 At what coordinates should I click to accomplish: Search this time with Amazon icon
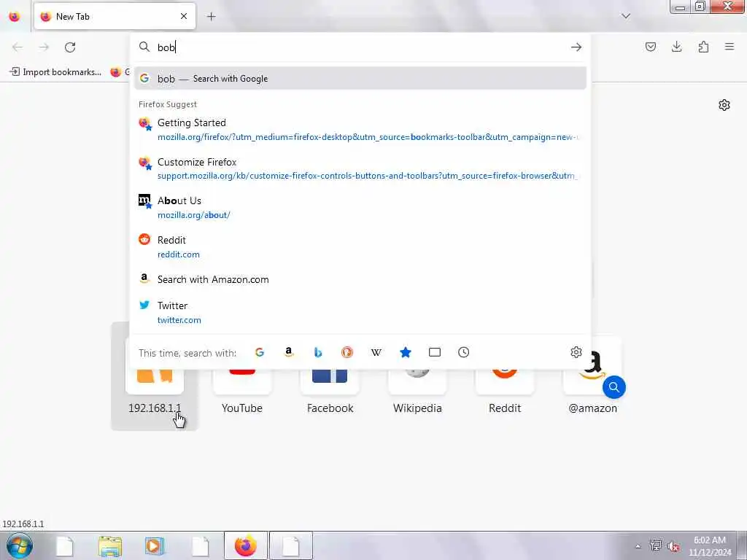[x=289, y=352]
